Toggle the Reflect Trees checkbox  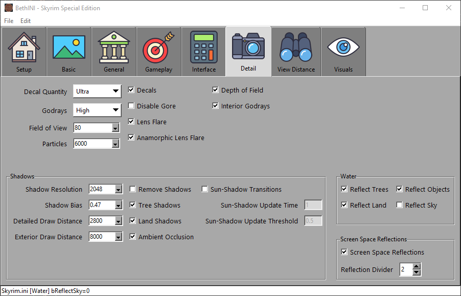(344, 189)
